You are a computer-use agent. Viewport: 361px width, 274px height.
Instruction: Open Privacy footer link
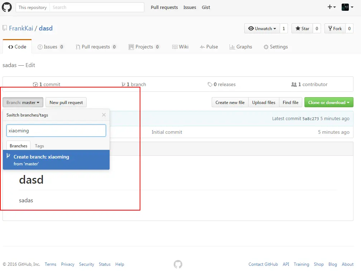click(x=68, y=264)
